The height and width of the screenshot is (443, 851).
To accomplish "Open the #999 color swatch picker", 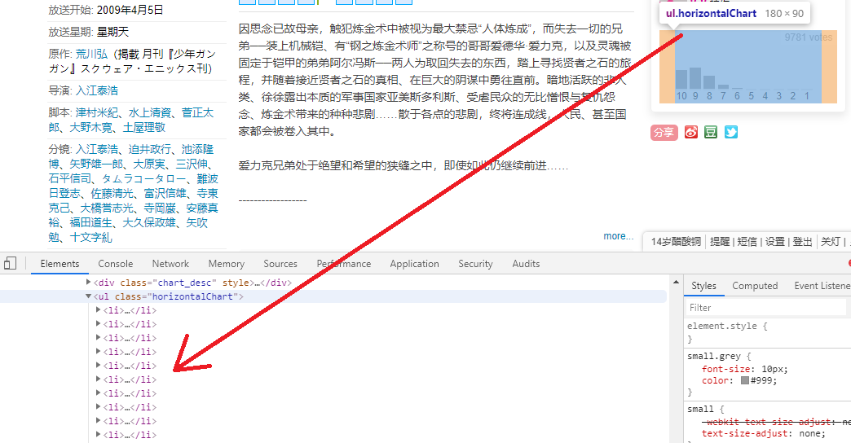I will tap(745, 380).
